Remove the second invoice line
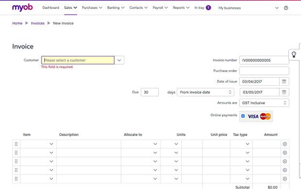Image resolution: width=301 pixels, height=189 pixels. coord(285,153)
